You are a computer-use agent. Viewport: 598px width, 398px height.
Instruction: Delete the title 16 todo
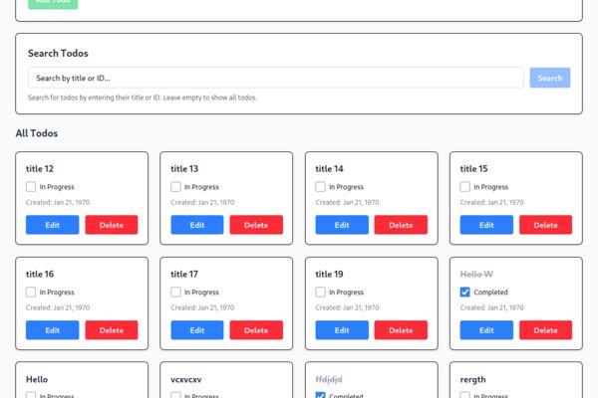click(112, 330)
